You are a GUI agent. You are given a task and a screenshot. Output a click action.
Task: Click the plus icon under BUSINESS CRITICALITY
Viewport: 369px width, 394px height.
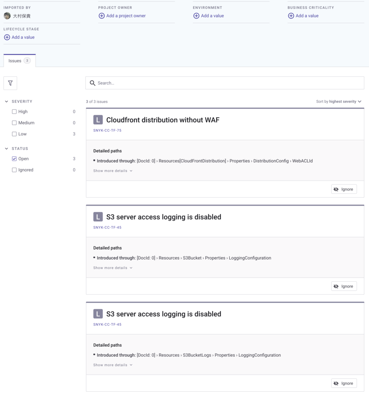291,16
